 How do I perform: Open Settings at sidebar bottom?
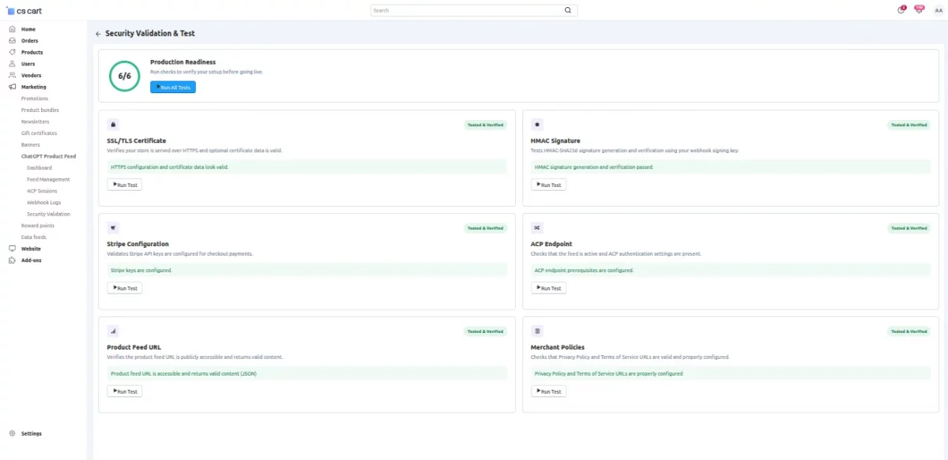tap(32, 434)
